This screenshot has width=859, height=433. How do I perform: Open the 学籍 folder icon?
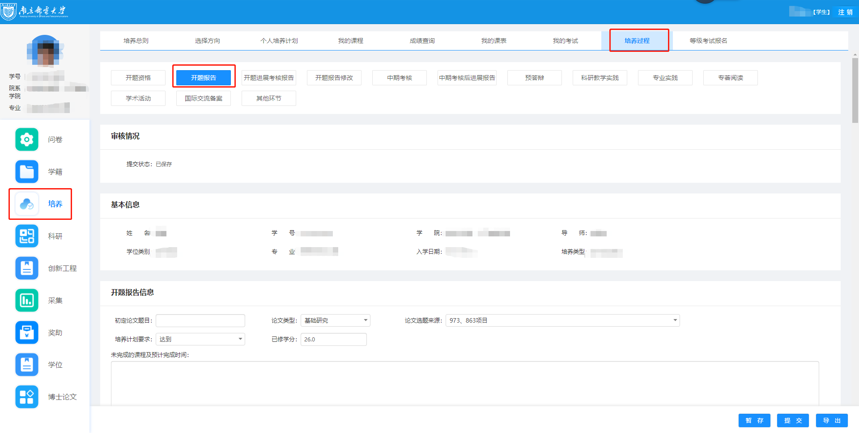(x=27, y=172)
